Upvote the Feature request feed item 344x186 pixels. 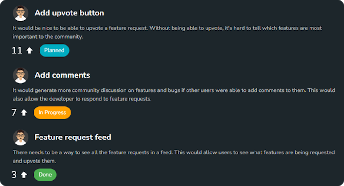[x=24, y=175]
